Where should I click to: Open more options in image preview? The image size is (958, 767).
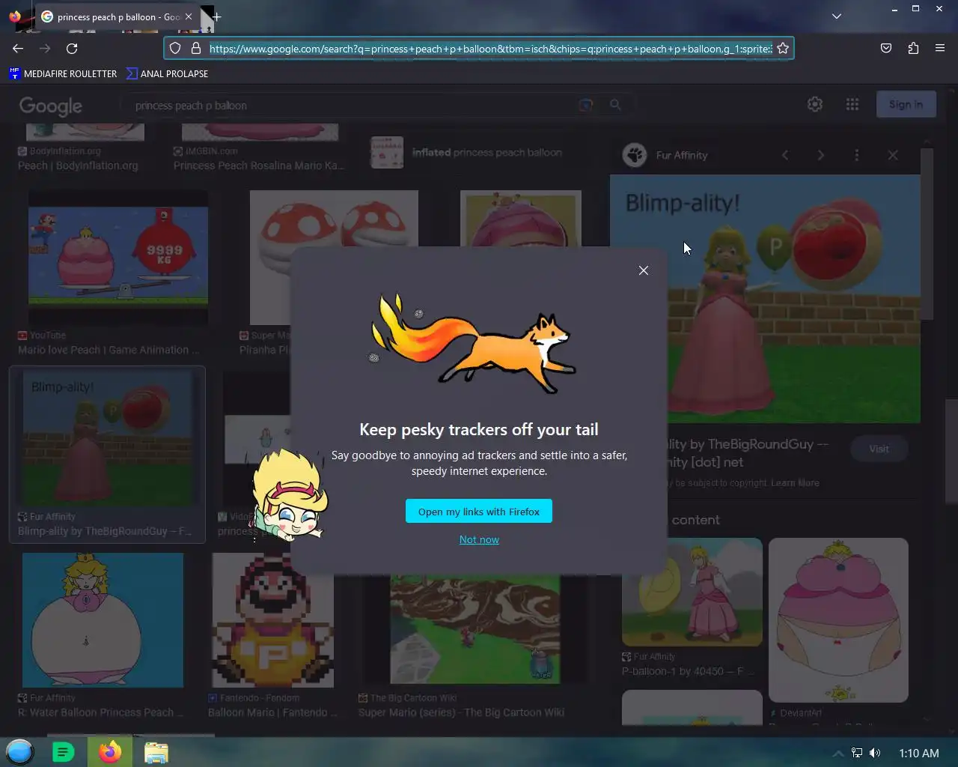(857, 155)
